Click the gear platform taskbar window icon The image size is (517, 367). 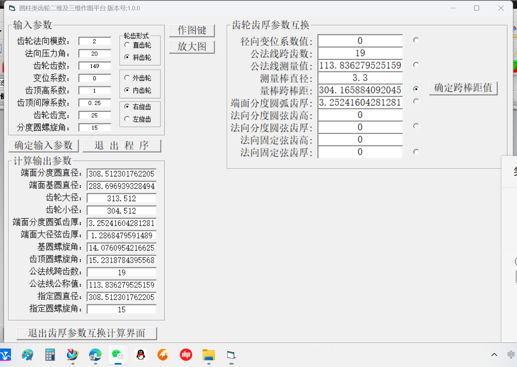(x=231, y=355)
